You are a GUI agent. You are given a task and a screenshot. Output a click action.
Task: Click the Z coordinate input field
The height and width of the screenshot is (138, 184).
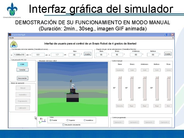click(57, 55)
